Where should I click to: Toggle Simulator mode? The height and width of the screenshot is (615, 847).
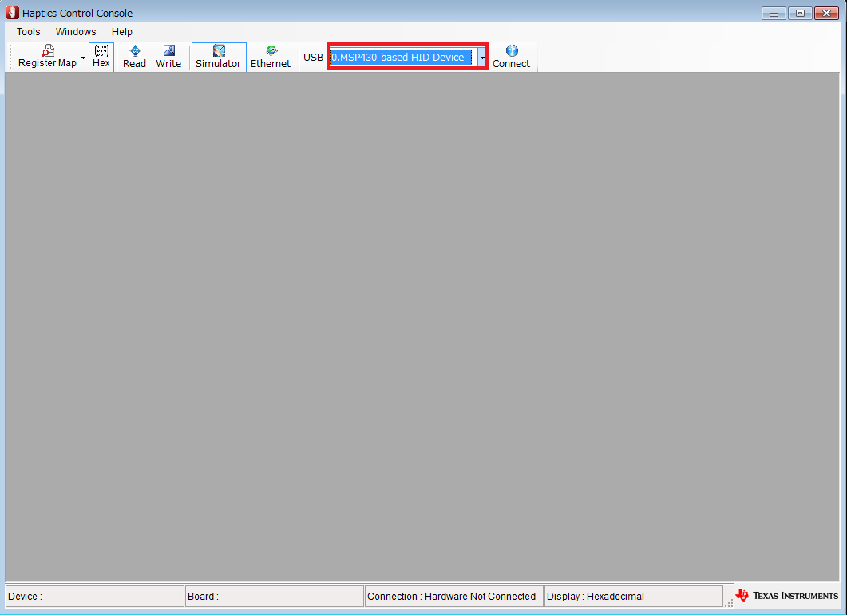tap(219, 57)
